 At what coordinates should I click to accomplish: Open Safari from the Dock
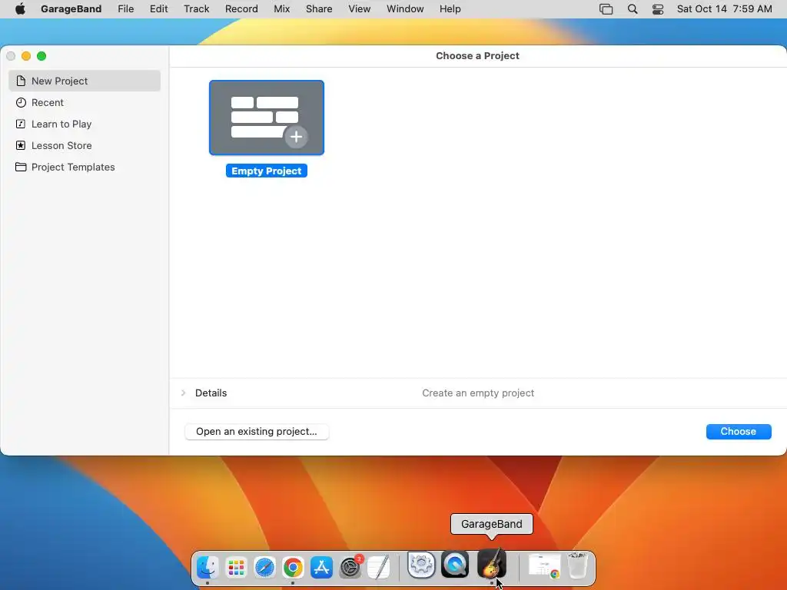point(264,568)
